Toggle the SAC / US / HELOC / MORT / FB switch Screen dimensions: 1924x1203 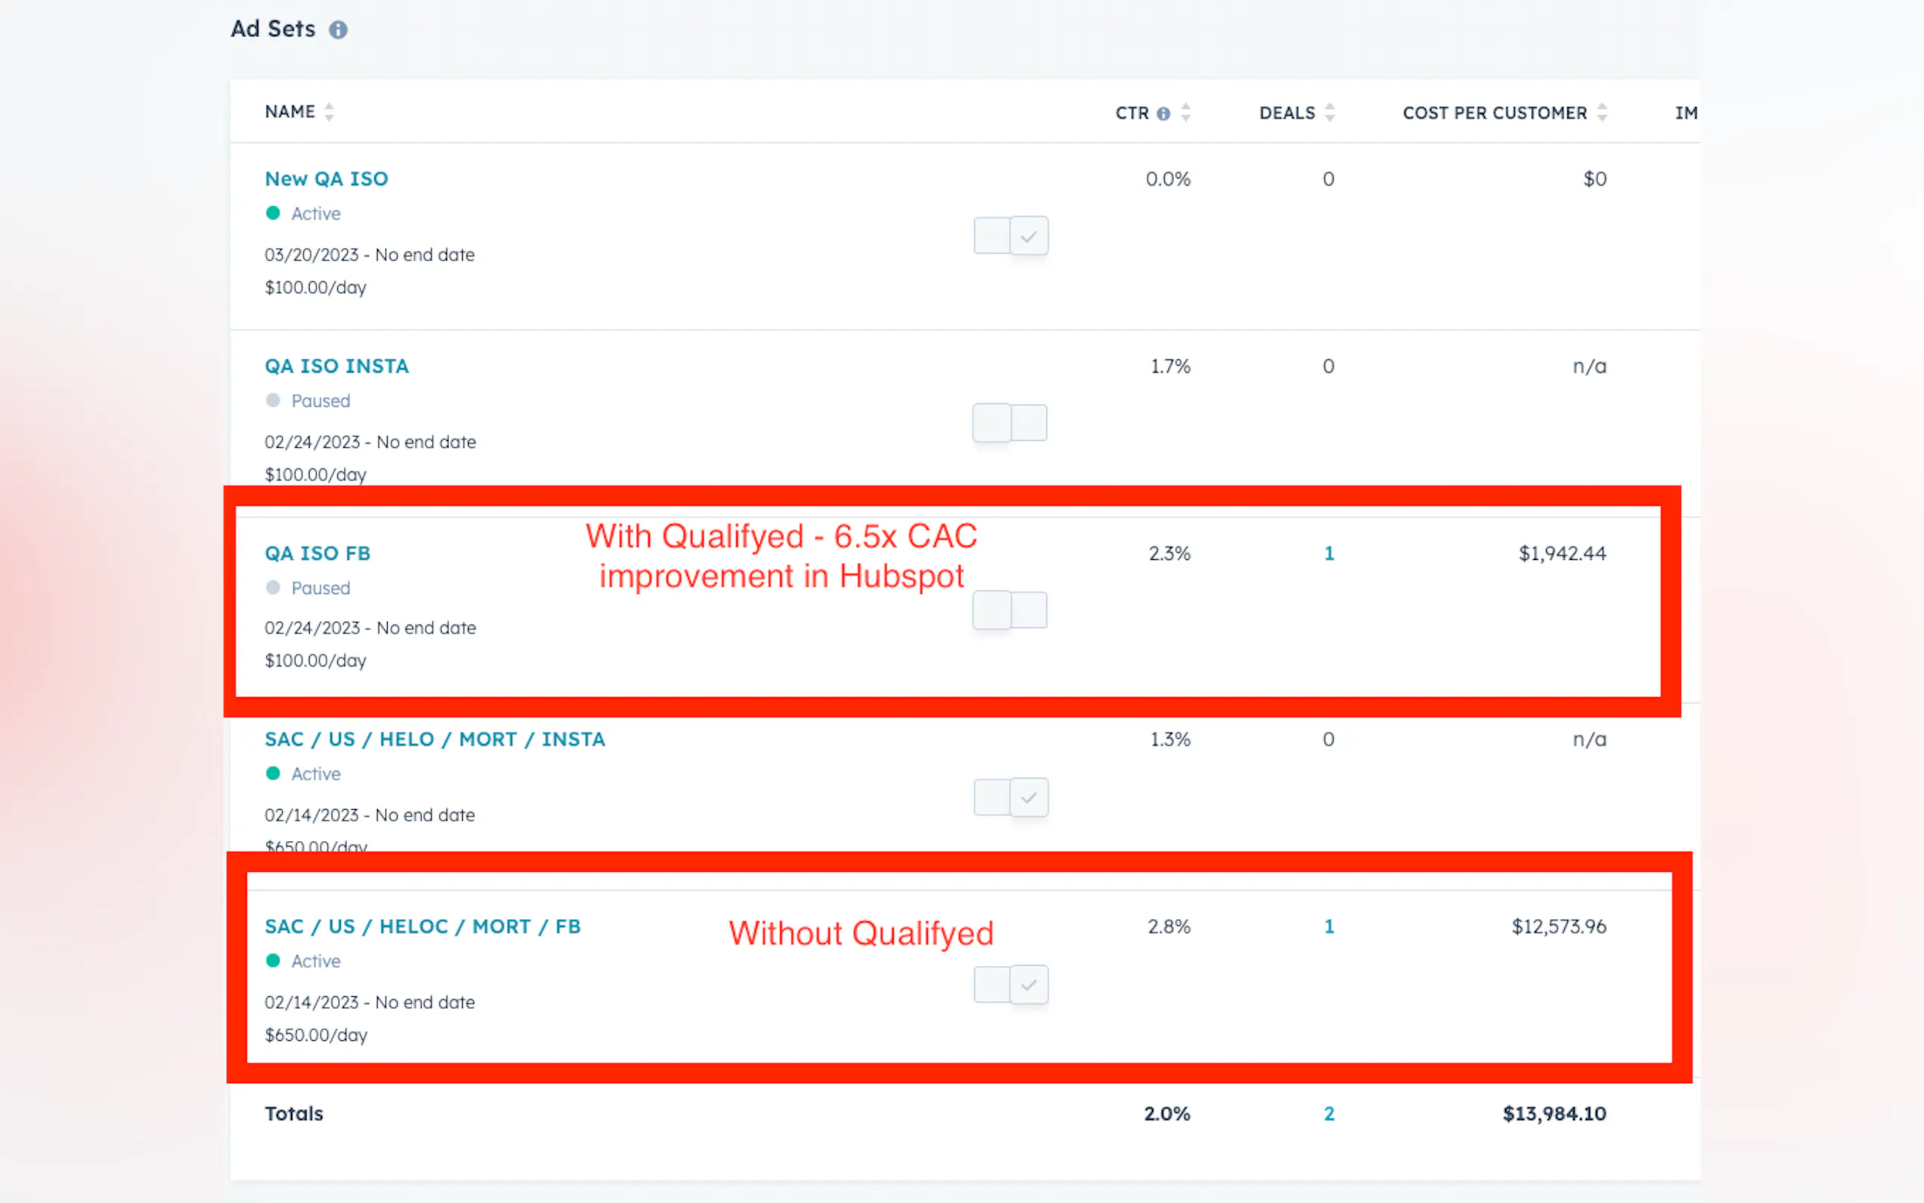coord(1010,985)
